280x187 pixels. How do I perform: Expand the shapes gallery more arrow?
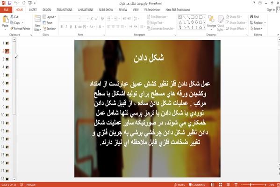[204, 27]
